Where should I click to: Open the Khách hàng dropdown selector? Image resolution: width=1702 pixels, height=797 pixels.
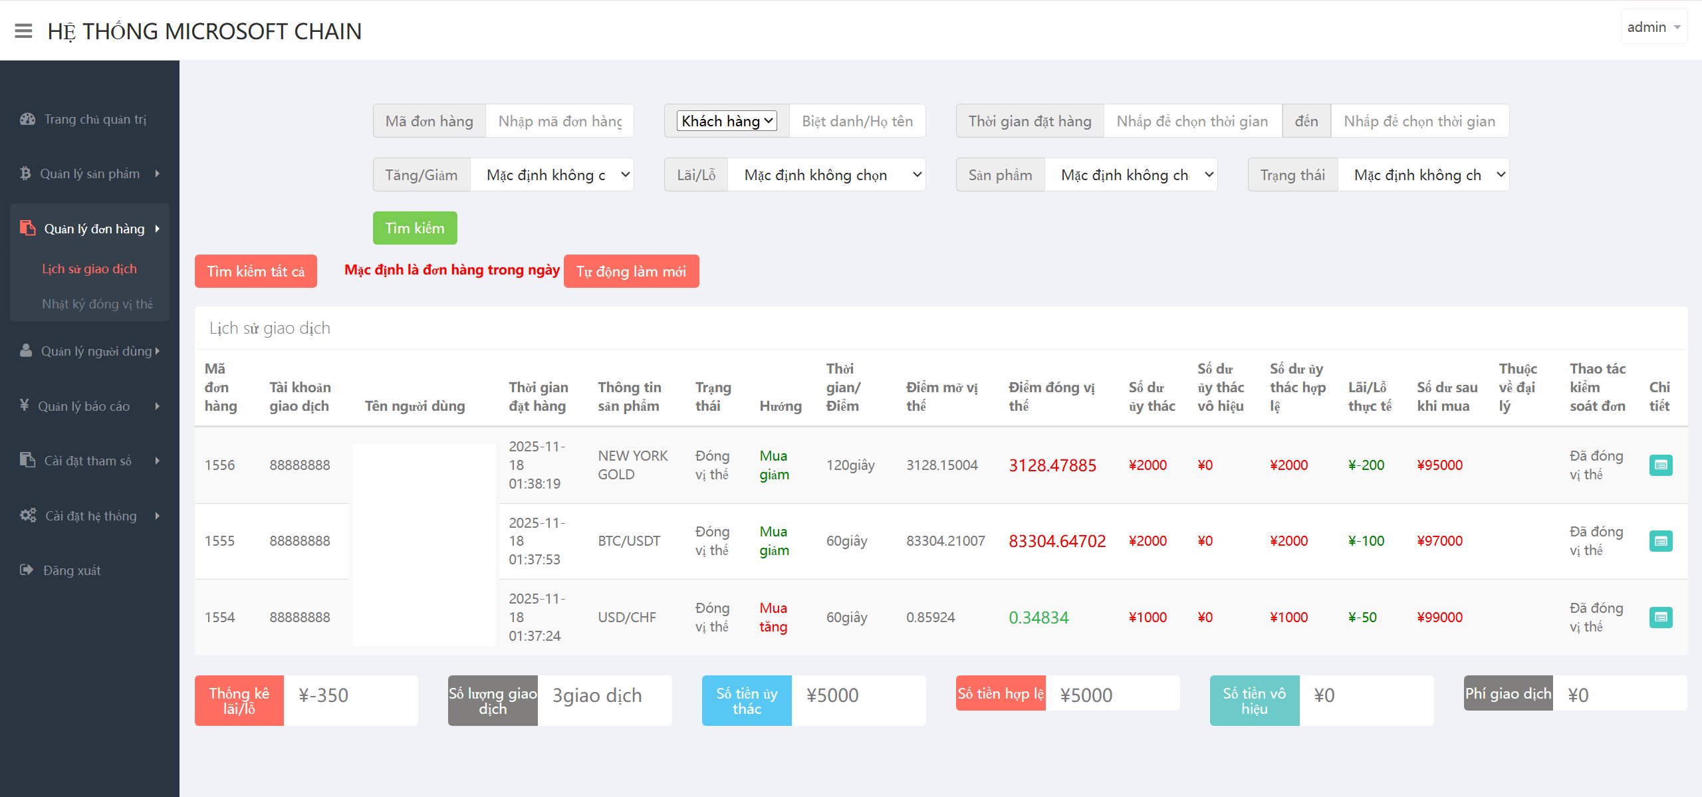(x=727, y=121)
